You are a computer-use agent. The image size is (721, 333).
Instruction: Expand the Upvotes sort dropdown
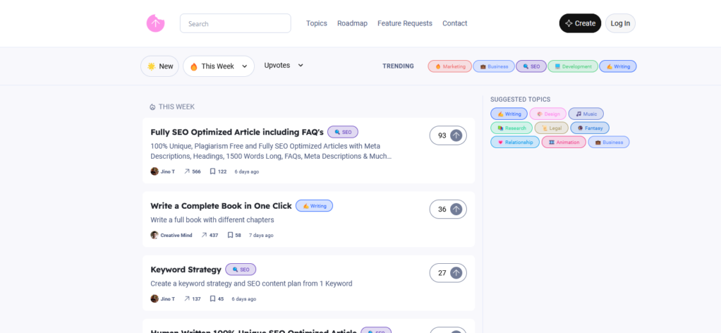click(x=284, y=66)
